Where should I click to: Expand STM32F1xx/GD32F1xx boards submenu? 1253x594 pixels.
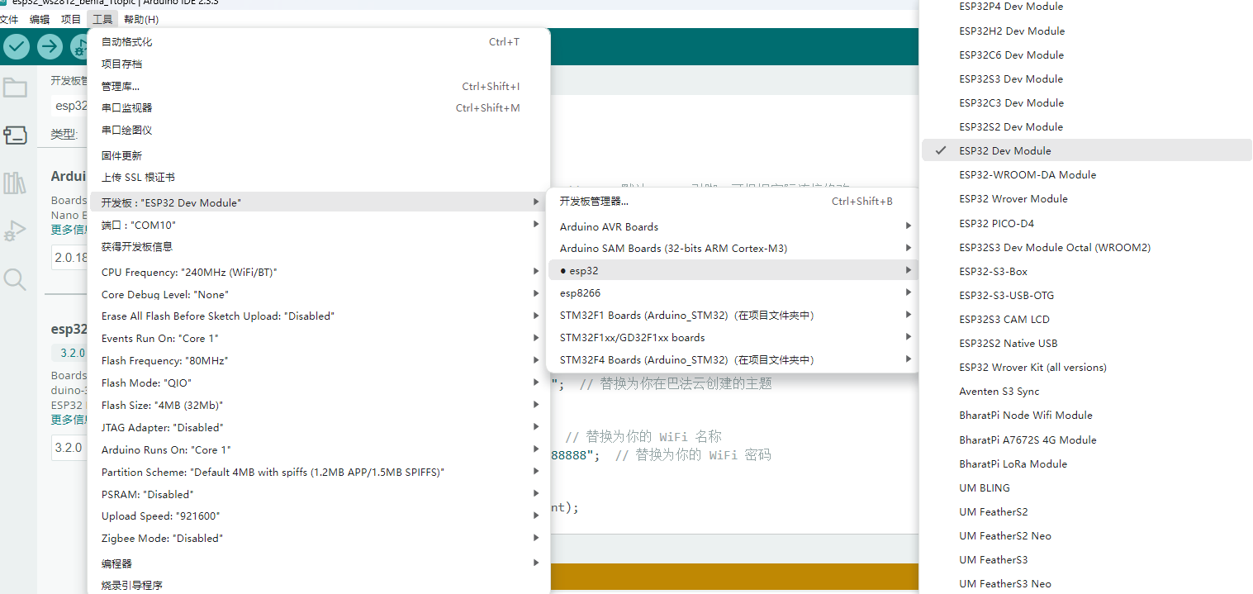[x=733, y=337]
